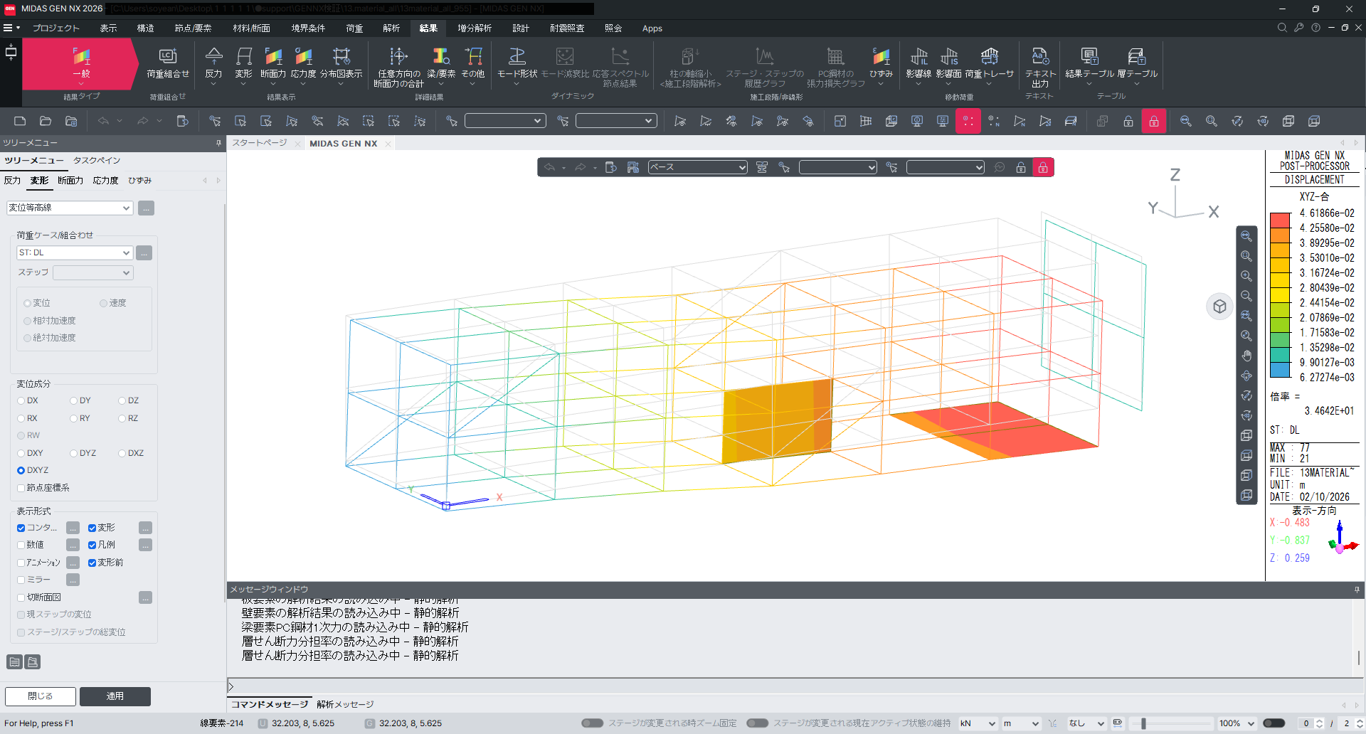Click ellipsis button next to コンター
Screen dimensions: 1366x734
[x=73, y=528]
